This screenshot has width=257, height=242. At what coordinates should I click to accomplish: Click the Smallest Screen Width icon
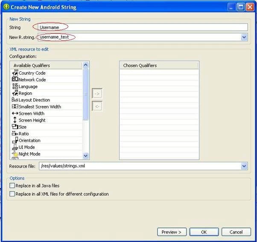pos(15,107)
